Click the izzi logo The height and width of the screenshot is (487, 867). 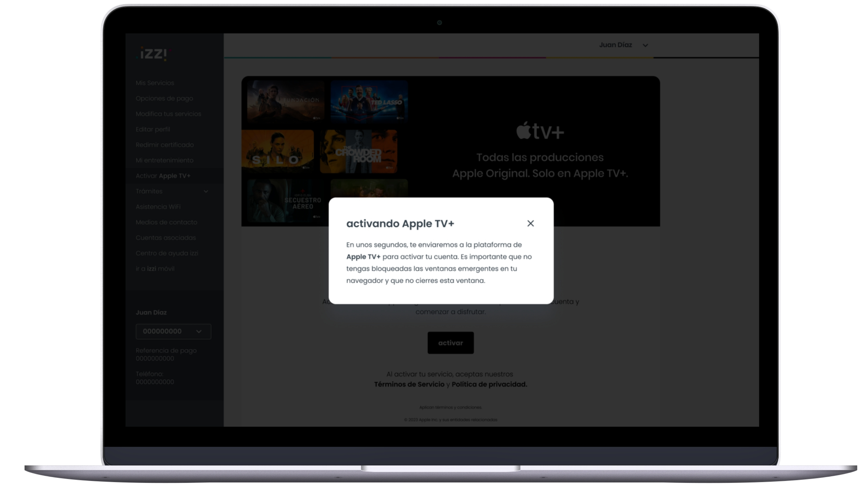tap(154, 54)
